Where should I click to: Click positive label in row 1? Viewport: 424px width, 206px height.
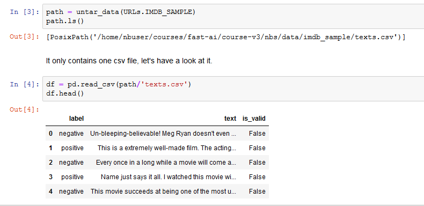coord(72,148)
